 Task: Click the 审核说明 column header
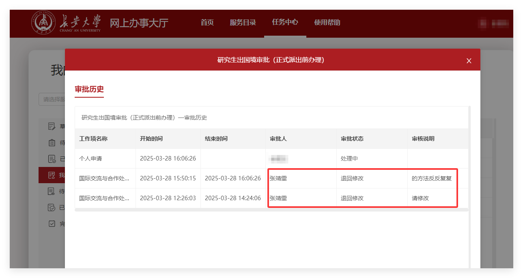coord(423,139)
